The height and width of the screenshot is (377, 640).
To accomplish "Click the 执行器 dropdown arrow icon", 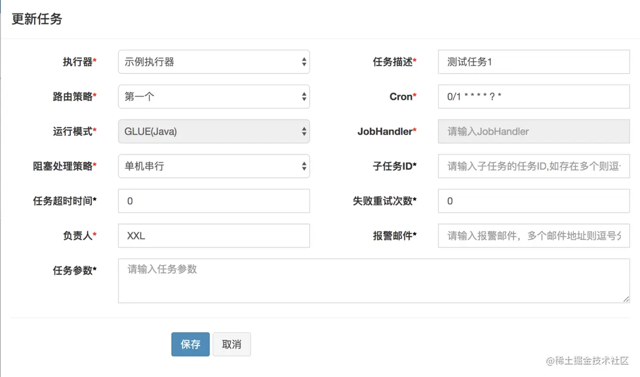I will (x=304, y=62).
